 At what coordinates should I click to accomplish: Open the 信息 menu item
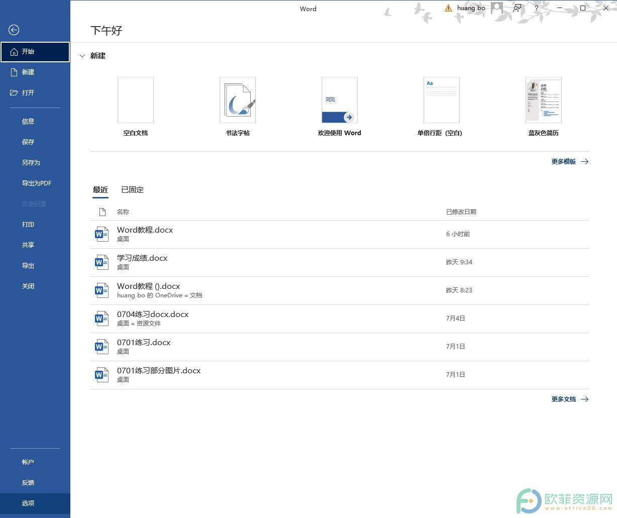pos(35,122)
